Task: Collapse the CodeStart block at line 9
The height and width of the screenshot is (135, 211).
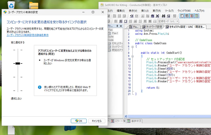Action: point(132,57)
